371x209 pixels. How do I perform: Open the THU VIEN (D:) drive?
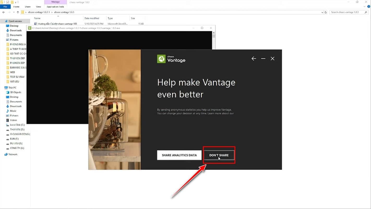tap(17, 130)
